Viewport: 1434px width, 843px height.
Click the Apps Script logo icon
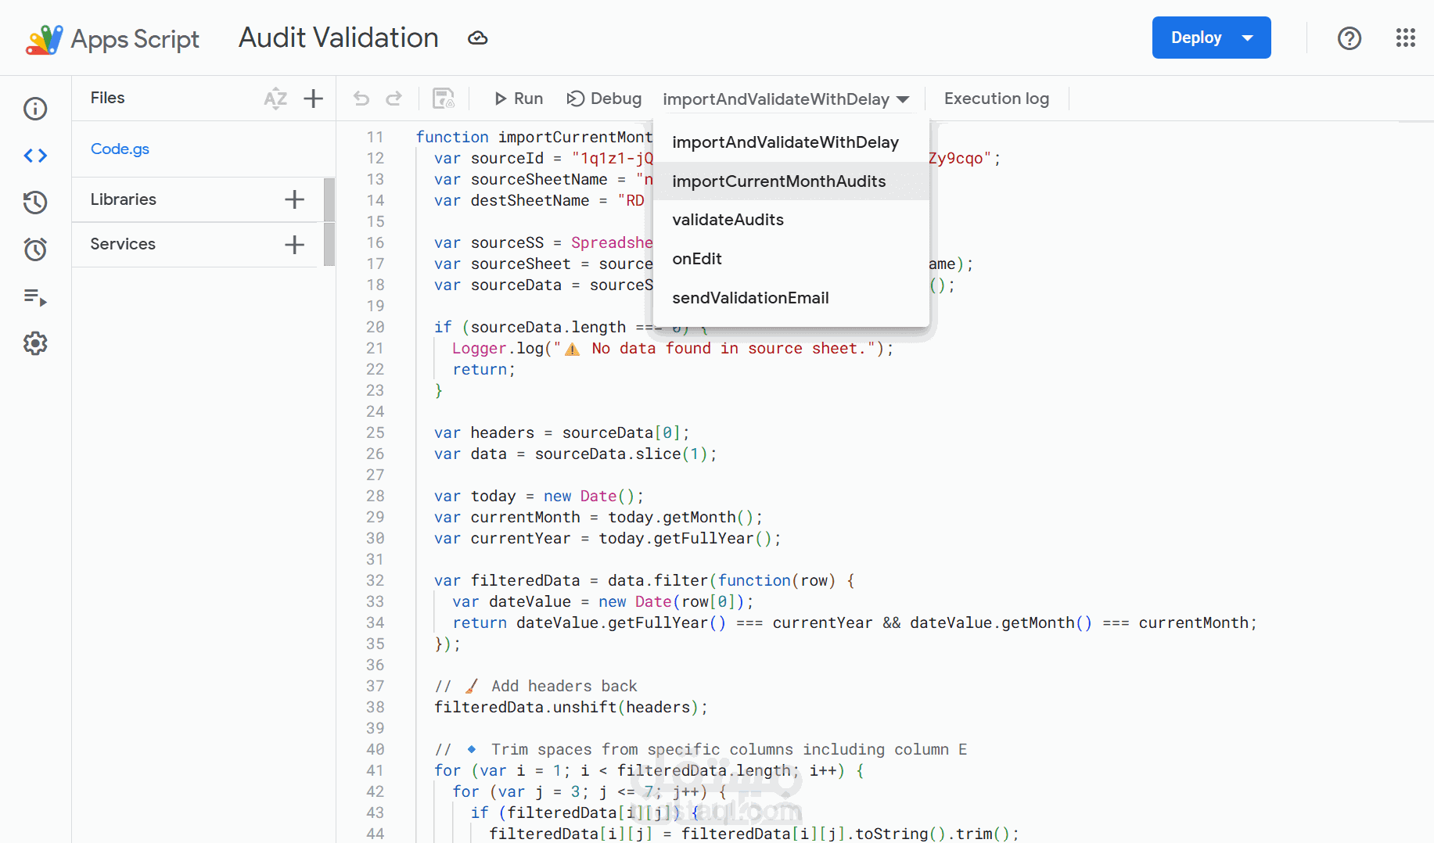[x=44, y=38]
